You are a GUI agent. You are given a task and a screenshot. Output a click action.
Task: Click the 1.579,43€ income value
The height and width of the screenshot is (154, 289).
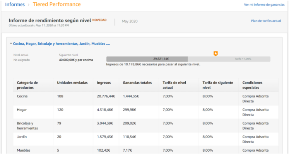(x=105, y=137)
